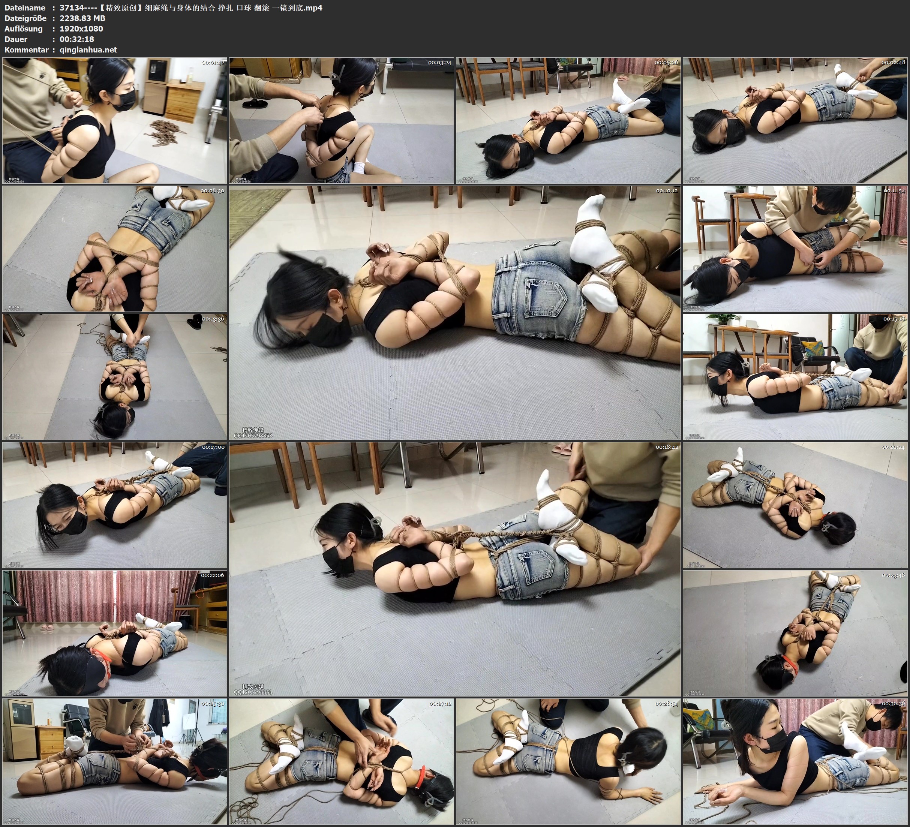
Task: Select the 00:08:30 preview frame
Action: click(115, 248)
